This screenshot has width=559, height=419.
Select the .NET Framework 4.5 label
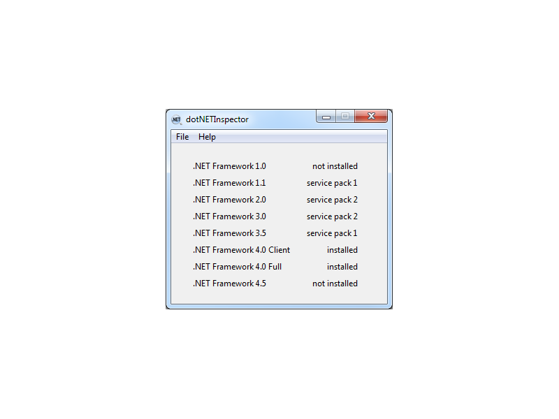tap(229, 284)
